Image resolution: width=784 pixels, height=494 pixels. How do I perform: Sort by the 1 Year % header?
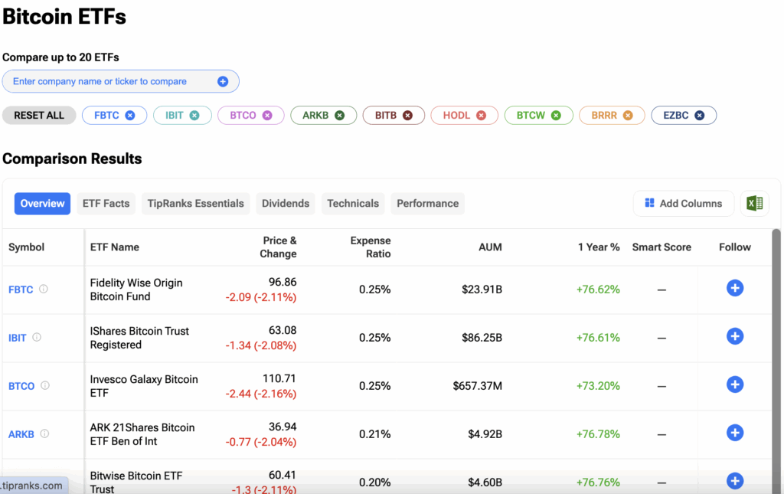pos(599,247)
